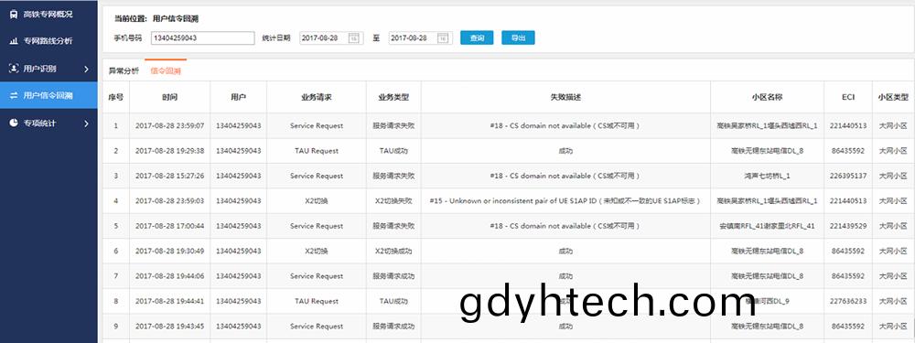Click the TAU Request cell in row 2

[x=317, y=151]
